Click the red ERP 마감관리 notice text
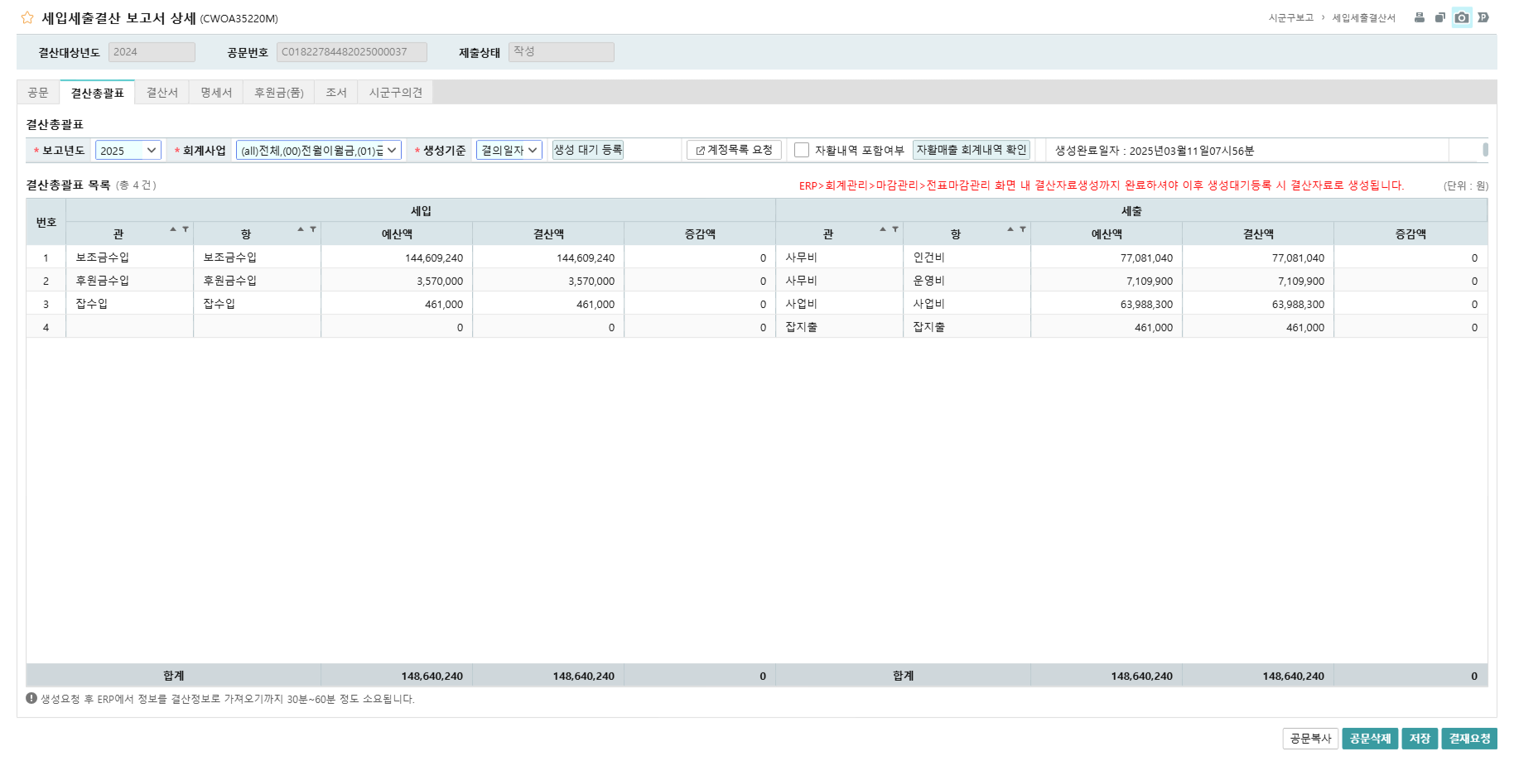 tap(1102, 185)
